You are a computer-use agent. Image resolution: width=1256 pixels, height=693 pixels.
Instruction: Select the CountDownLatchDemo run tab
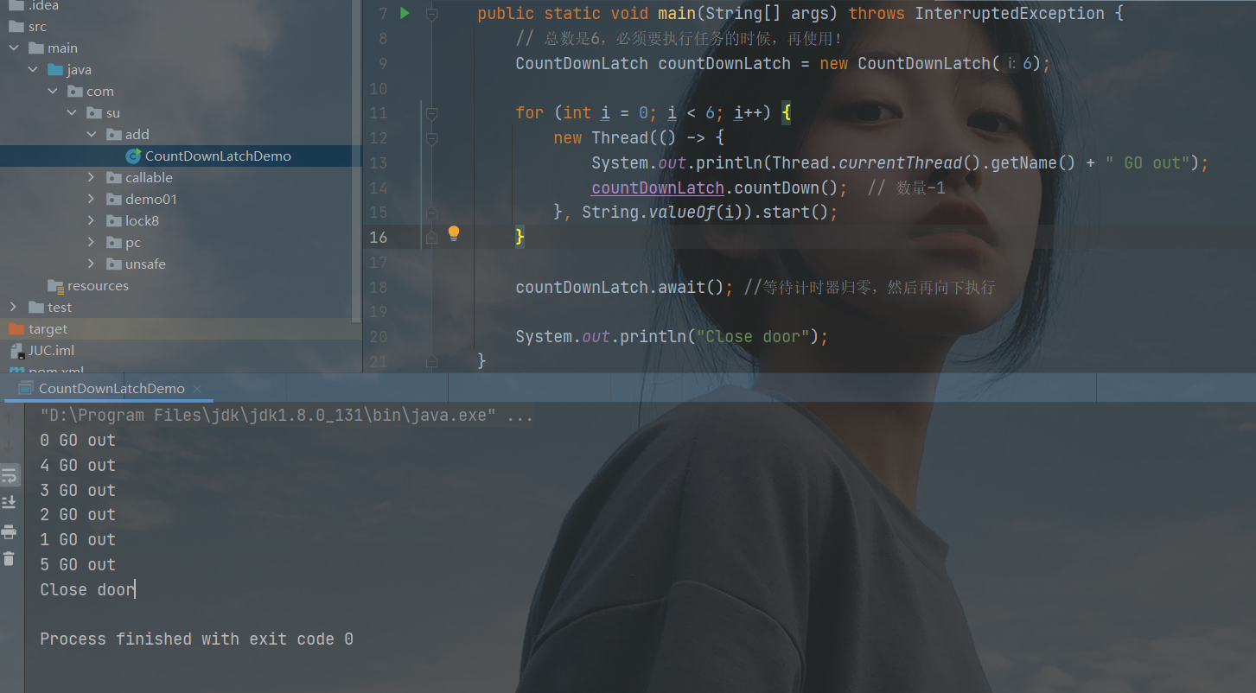click(111, 389)
